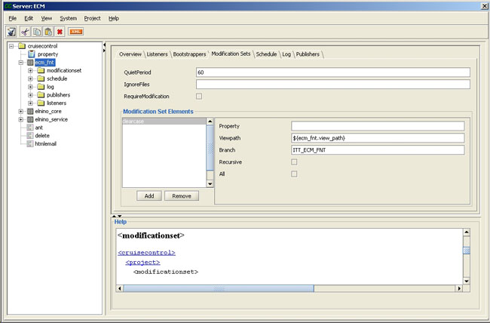Open the Project menu

(92, 18)
